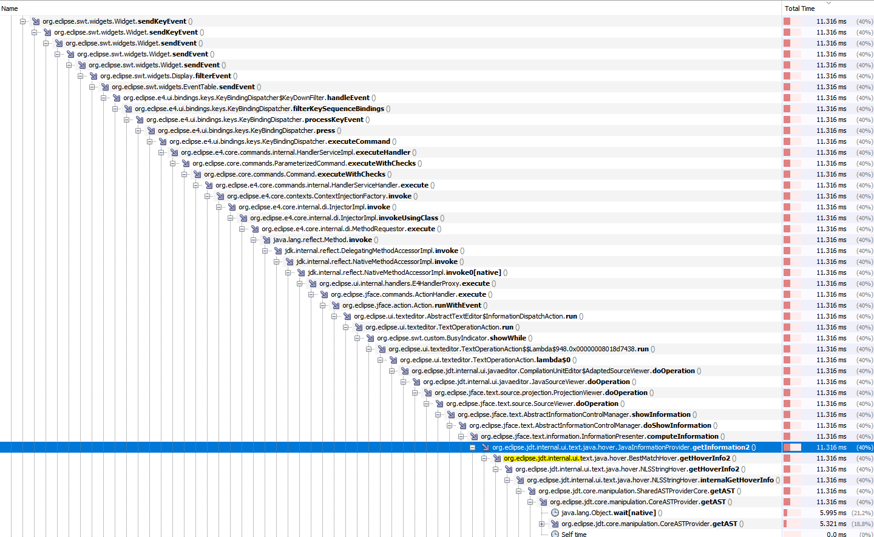Click the method icon beside JavaInformationProvider.getInformation2
874x537 pixels.
(x=485, y=447)
